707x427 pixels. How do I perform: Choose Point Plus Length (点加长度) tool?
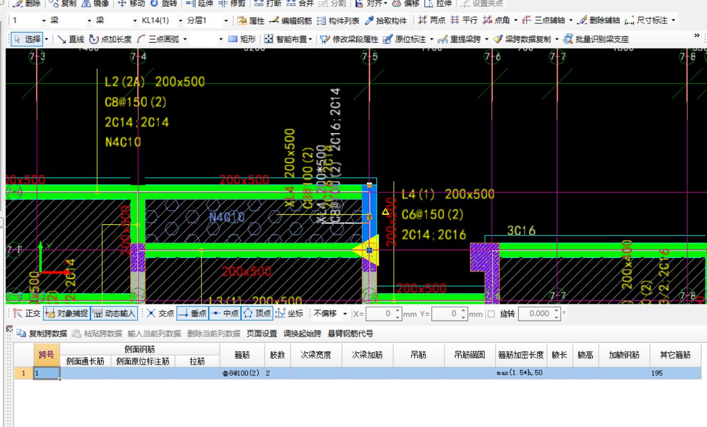tap(110, 39)
